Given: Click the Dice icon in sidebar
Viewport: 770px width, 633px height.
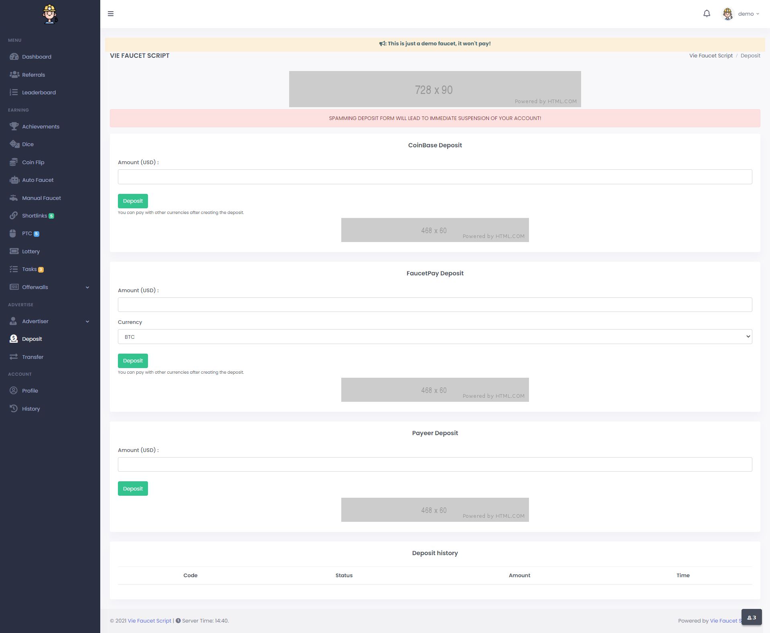Looking at the screenshot, I should [x=14, y=144].
